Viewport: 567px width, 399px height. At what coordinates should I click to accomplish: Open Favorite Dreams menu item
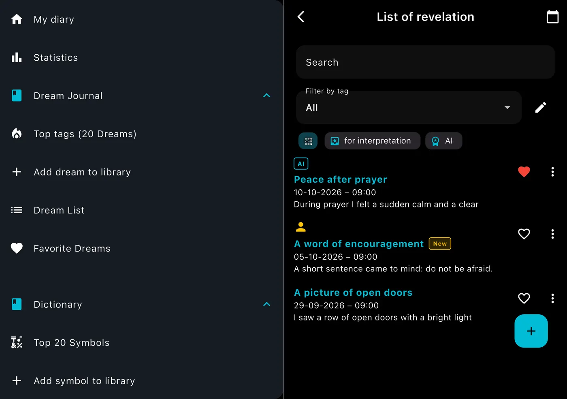[142, 248]
